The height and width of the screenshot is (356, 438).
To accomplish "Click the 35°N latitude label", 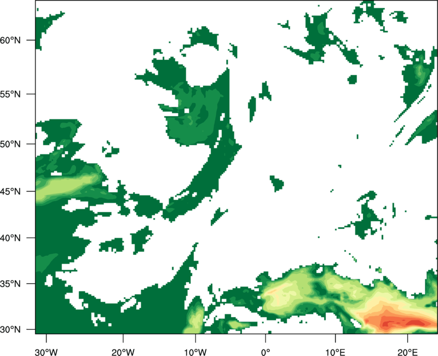I will pyautogui.click(x=10, y=284).
